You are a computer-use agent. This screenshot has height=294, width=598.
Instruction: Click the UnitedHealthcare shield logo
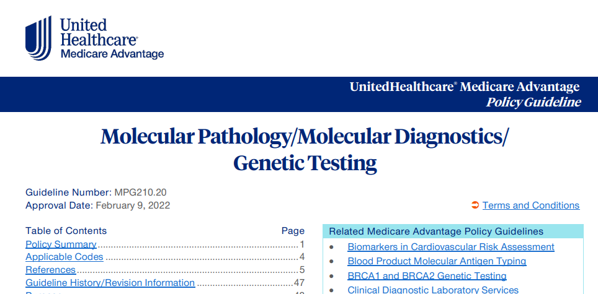click(x=38, y=38)
